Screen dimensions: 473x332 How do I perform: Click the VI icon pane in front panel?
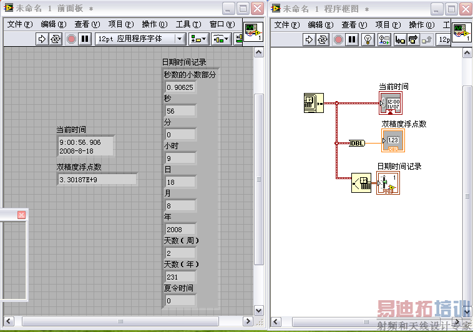[x=253, y=32]
